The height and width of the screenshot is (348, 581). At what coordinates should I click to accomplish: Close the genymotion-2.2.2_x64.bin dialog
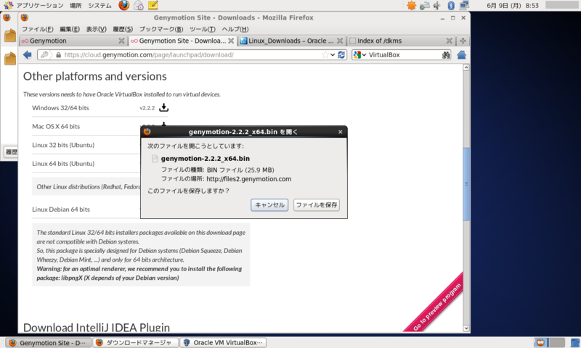tap(340, 132)
